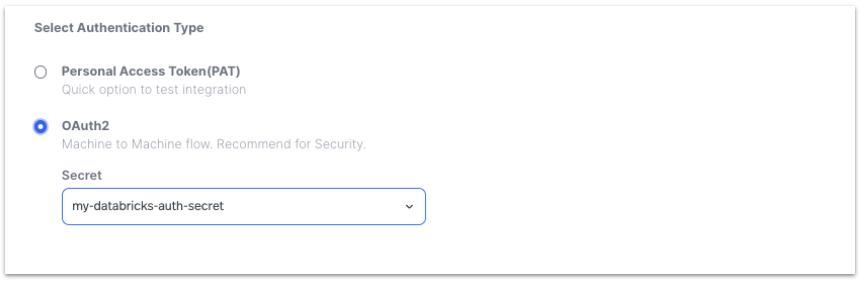Click the Machine to Machine flow text
The image size is (865, 283).
coord(137,144)
